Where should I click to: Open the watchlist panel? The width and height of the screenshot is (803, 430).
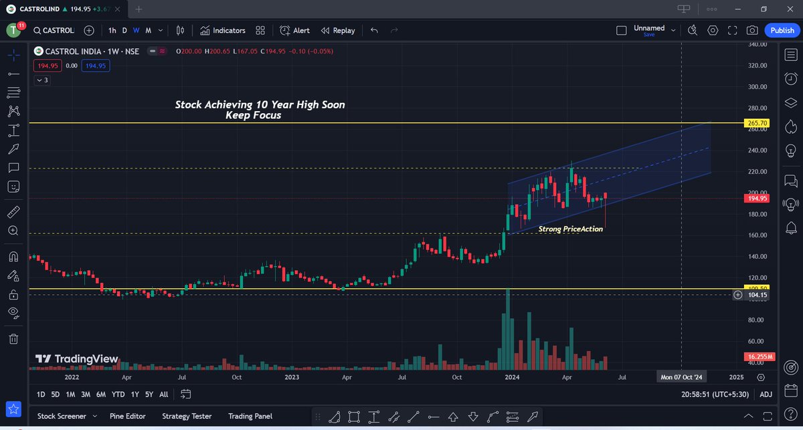click(790, 54)
